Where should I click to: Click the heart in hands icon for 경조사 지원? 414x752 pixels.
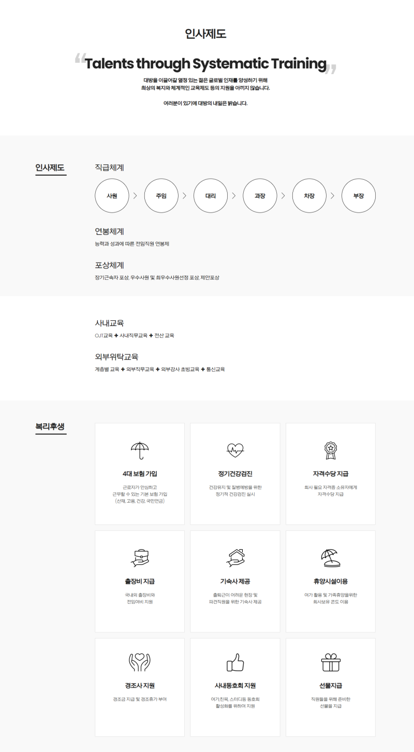pyautogui.click(x=140, y=662)
